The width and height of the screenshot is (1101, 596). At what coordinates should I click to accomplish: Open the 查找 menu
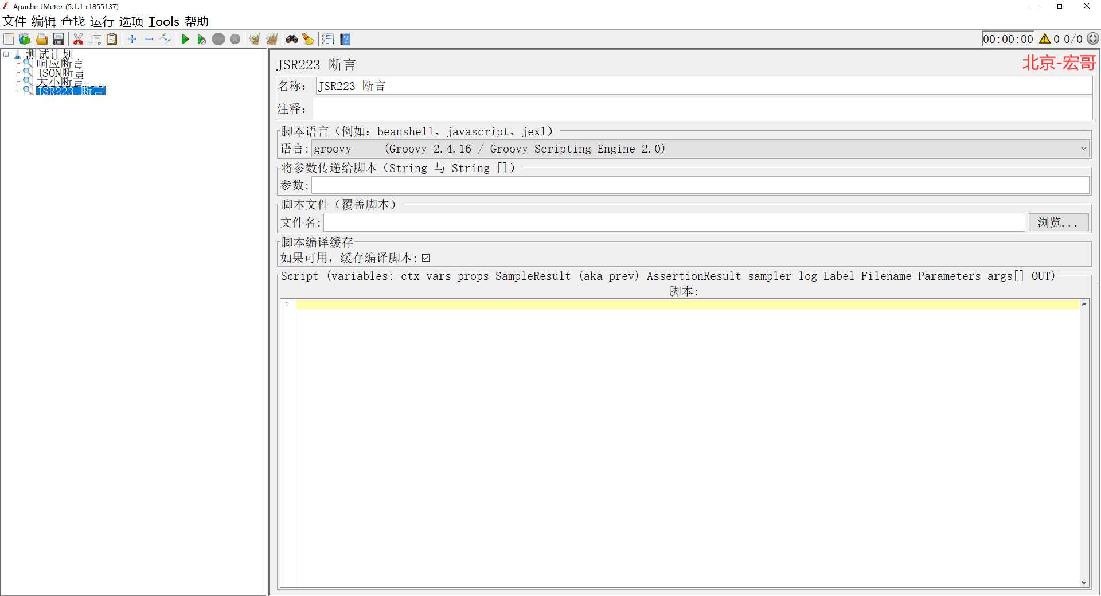tap(73, 22)
